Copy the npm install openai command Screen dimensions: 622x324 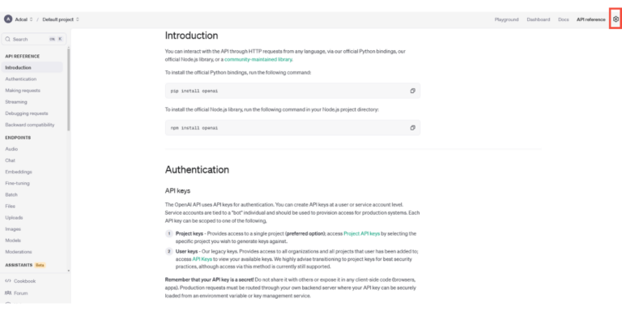tap(412, 127)
